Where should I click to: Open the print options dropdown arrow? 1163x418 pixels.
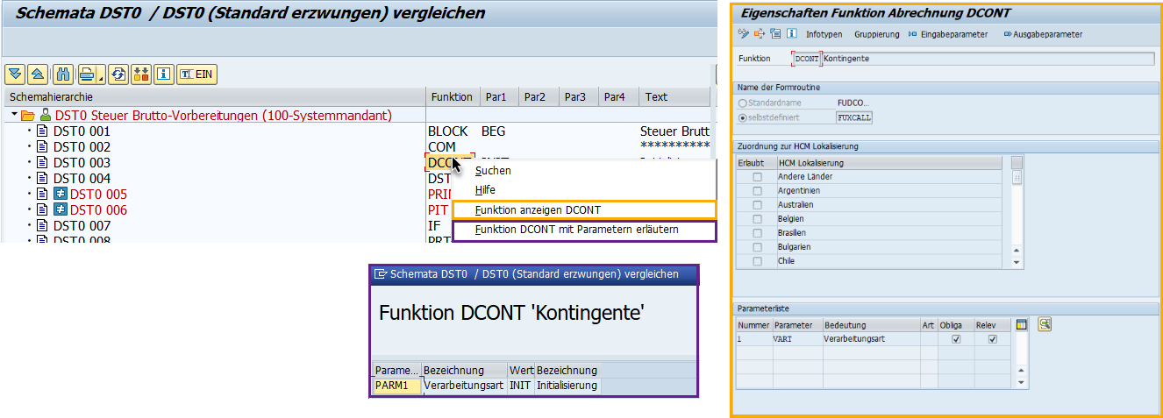101,76
